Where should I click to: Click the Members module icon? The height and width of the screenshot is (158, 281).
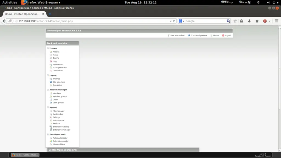pyautogui.click(x=51, y=93)
